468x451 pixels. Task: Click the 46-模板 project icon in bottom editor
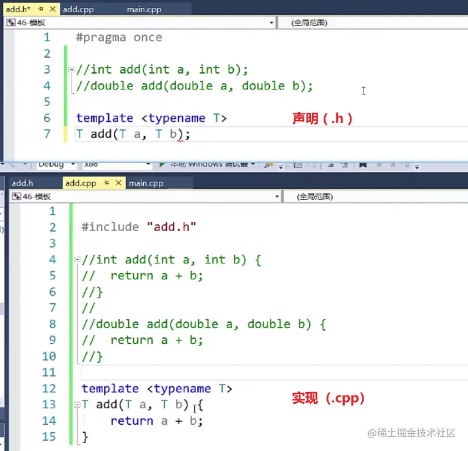coord(16,197)
